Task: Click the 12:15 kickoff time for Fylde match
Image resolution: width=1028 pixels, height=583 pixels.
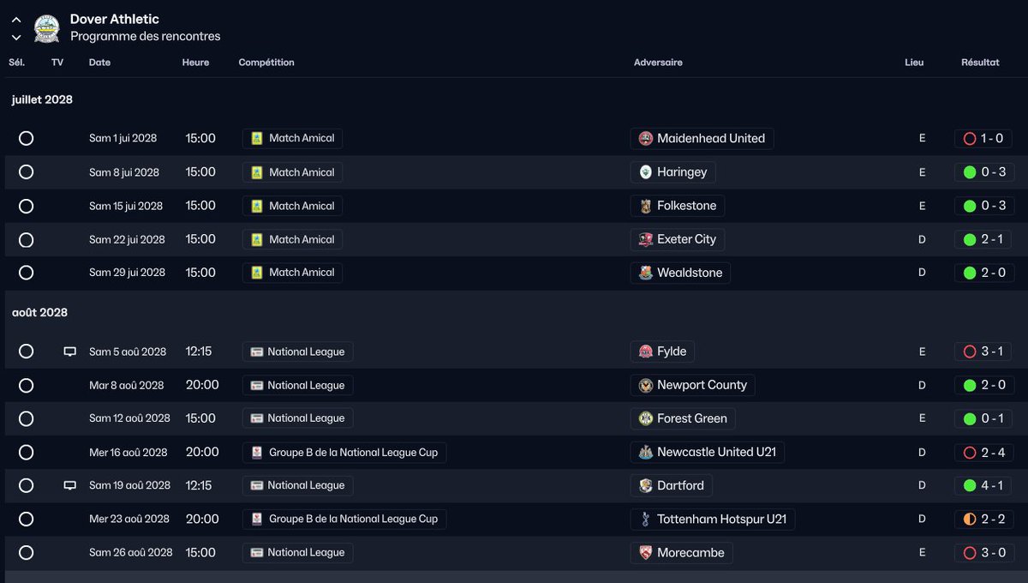Action: pyautogui.click(x=199, y=352)
